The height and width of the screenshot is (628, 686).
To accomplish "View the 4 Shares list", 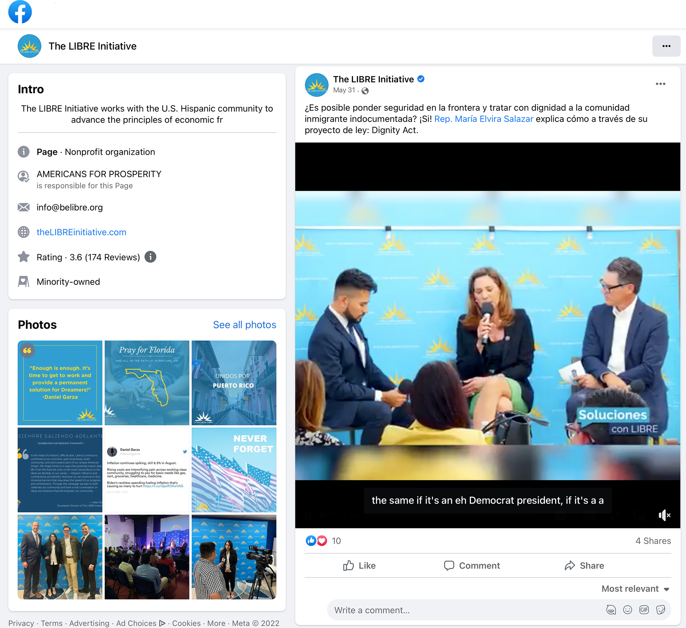I will coord(653,541).
